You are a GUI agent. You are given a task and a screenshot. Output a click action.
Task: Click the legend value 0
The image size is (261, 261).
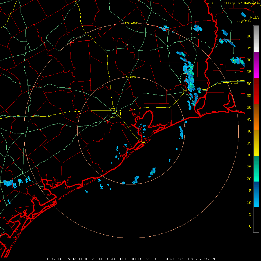(250, 226)
